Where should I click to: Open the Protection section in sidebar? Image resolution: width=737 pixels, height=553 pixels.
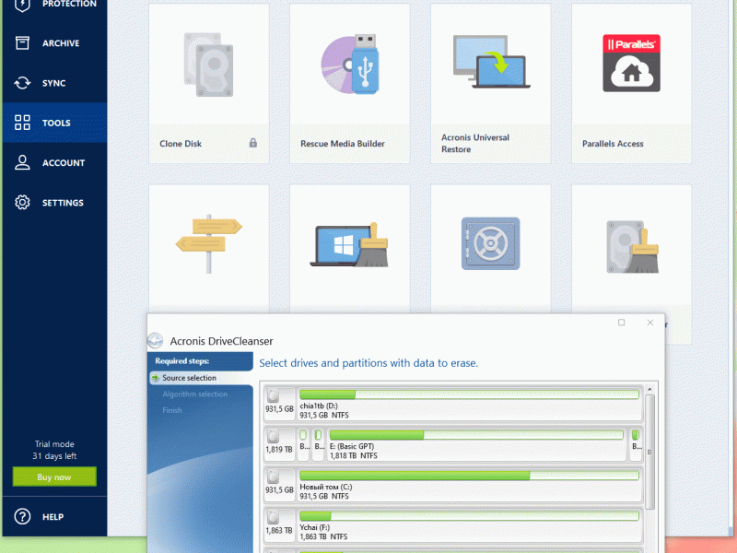(x=54, y=6)
